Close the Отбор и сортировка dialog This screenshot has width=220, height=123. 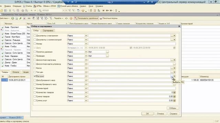click(179, 26)
